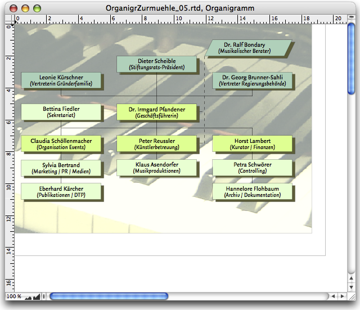Click the scroll right arrow

point(343,296)
